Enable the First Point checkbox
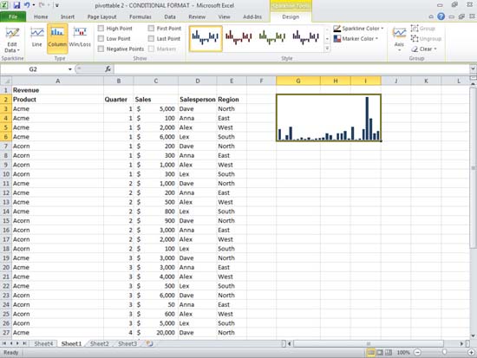 coord(151,29)
